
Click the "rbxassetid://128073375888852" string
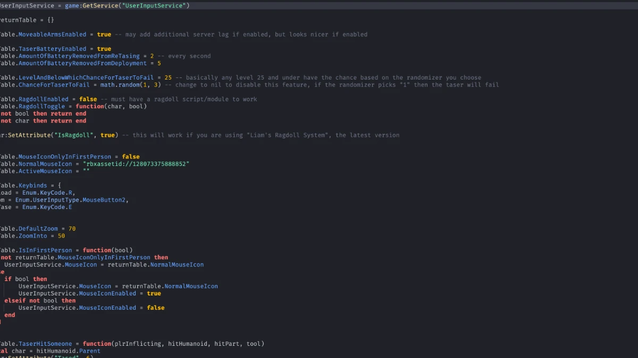click(x=136, y=164)
